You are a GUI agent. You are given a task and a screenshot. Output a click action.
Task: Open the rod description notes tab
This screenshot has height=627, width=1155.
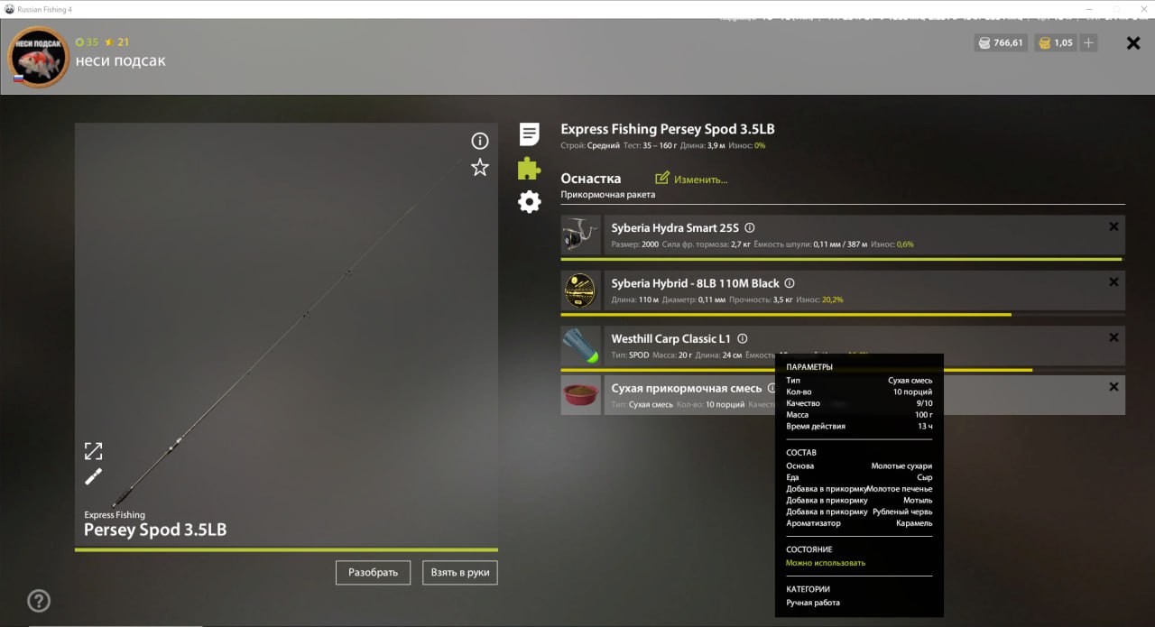530,134
